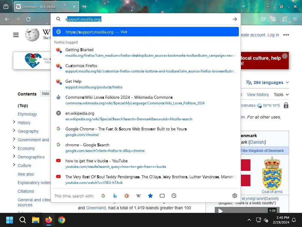Open Wikipedia hamburger main menu
Screen dimensions: 302x227
point(16,35)
